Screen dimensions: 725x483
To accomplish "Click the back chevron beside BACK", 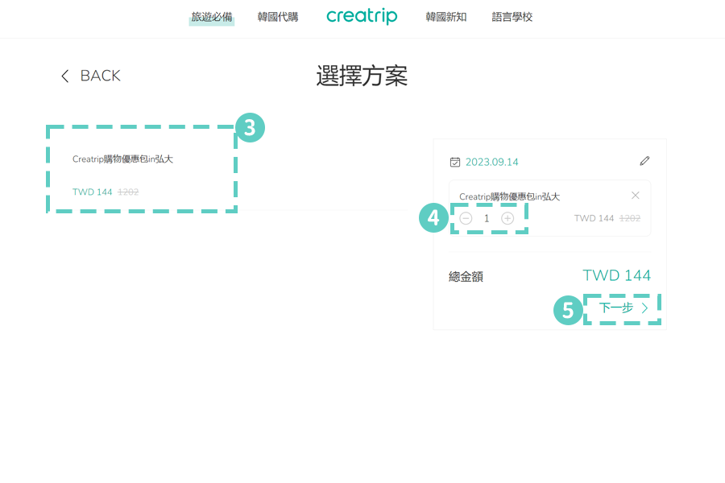I will (65, 75).
